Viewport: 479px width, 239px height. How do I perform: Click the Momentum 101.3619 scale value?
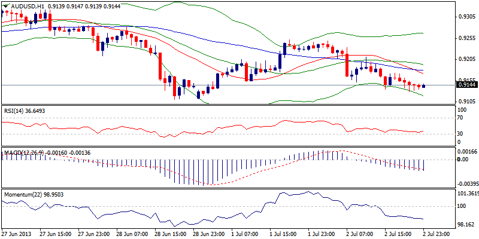tap(466, 194)
